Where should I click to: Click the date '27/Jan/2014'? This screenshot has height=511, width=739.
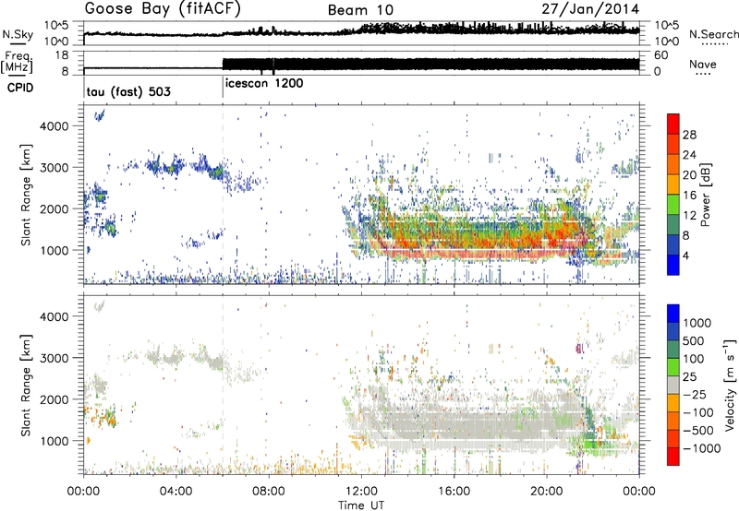tap(590, 9)
